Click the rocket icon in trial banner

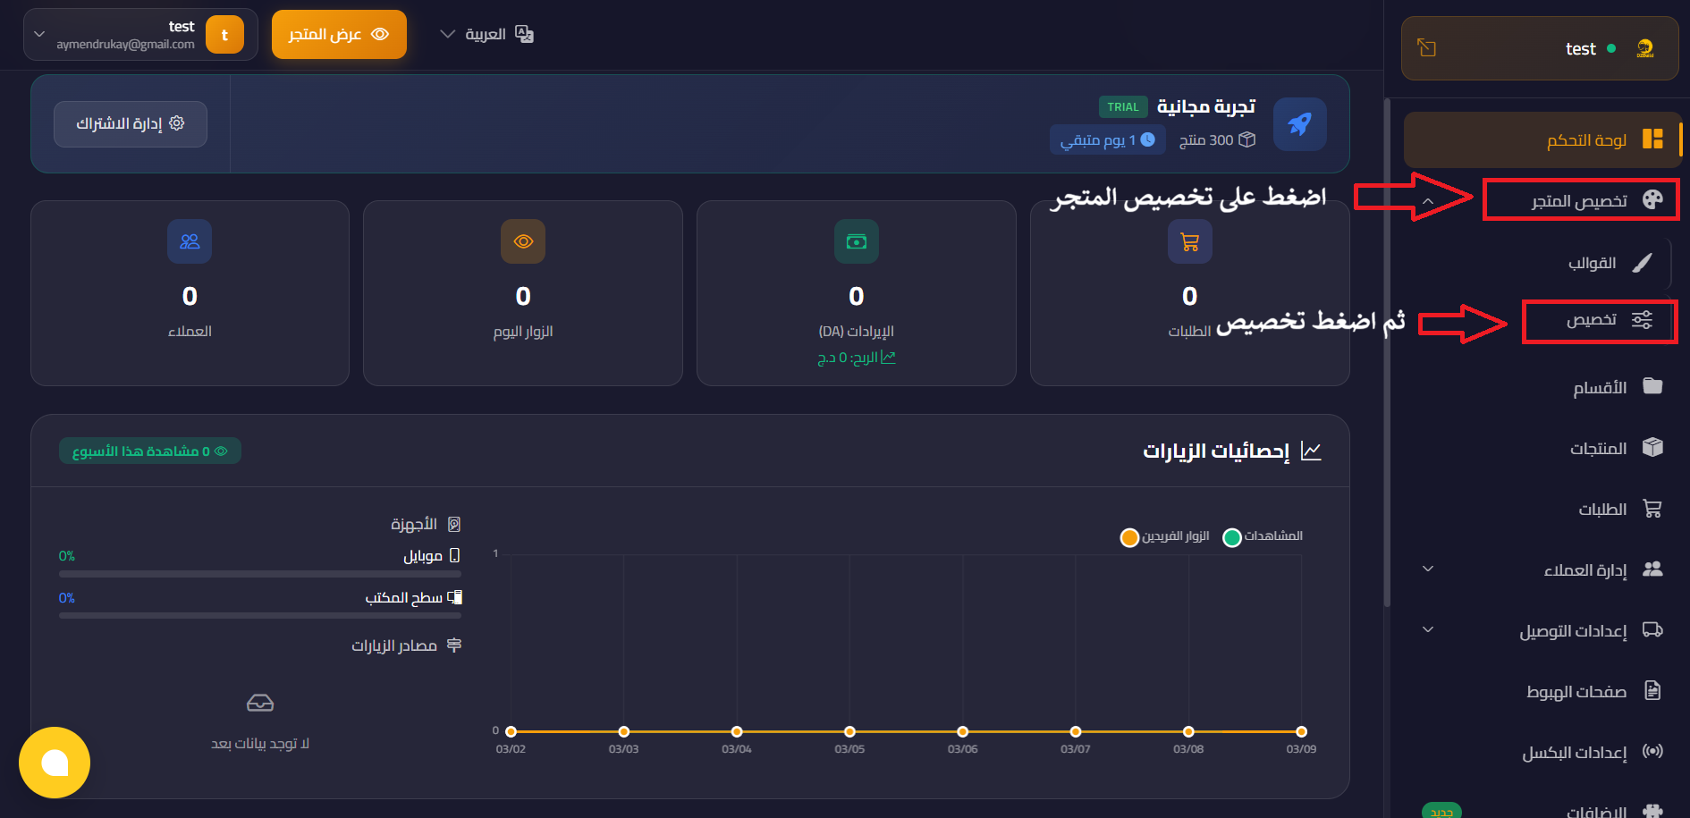pyautogui.click(x=1299, y=124)
